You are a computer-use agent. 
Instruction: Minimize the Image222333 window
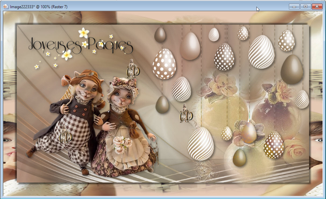point(294,7)
